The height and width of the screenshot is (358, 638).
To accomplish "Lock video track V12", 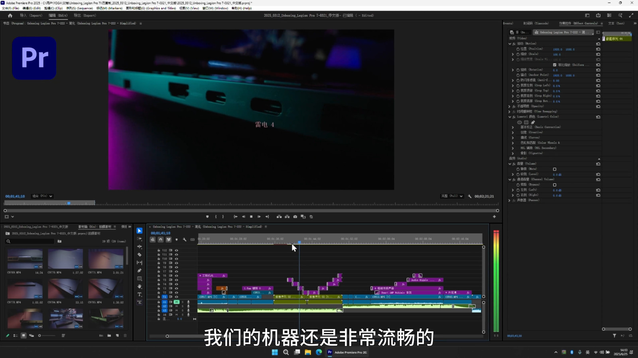I will coord(159,251).
